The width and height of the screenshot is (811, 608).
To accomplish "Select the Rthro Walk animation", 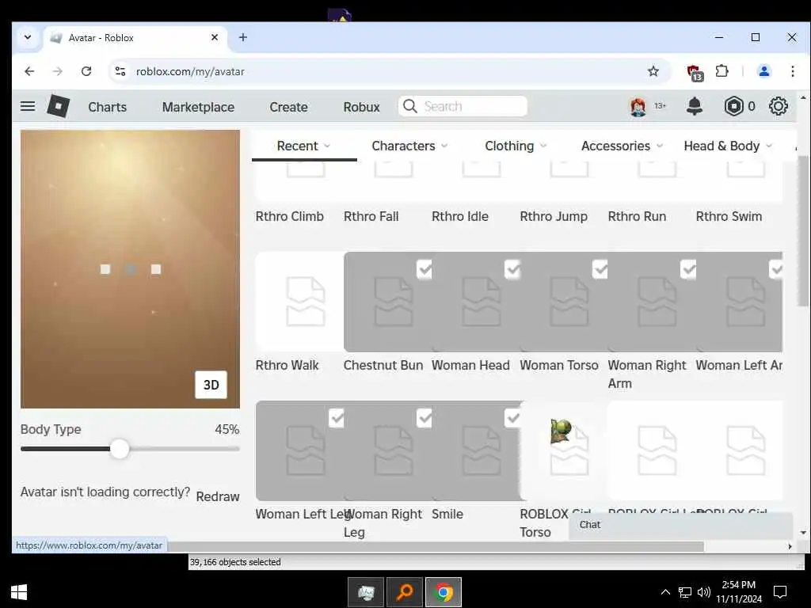I will point(299,302).
